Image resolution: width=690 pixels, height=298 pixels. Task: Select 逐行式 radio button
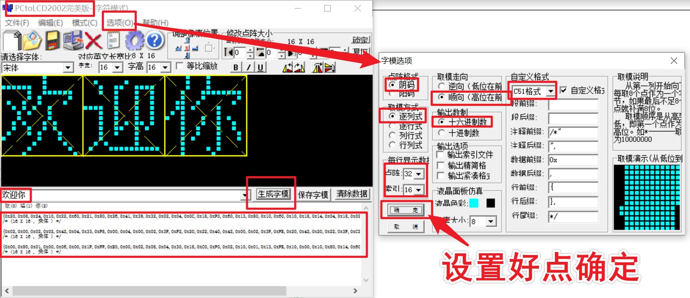(x=392, y=126)
